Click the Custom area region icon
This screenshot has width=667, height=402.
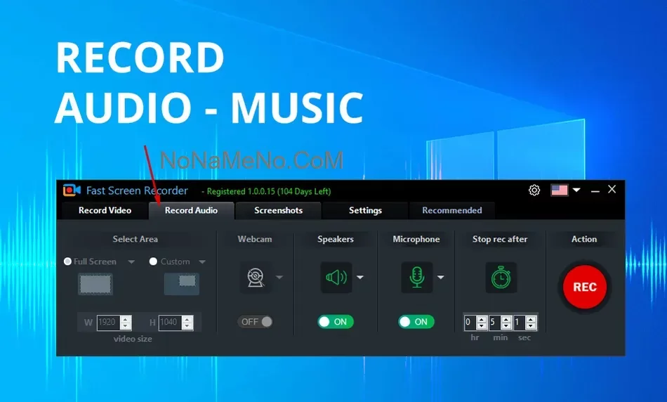(182, 284)
